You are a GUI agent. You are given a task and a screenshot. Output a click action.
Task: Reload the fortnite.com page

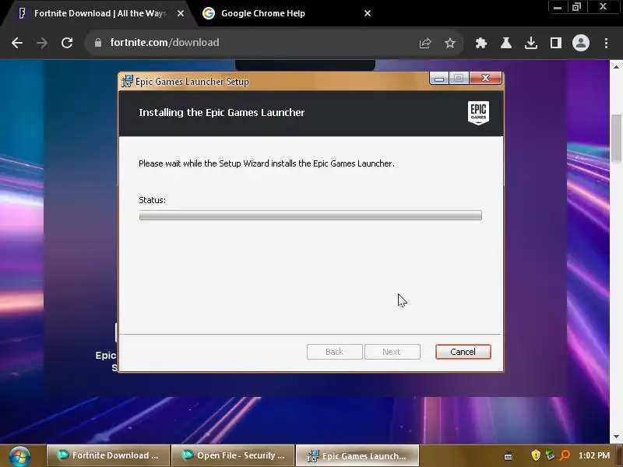(x=67, y=43)
